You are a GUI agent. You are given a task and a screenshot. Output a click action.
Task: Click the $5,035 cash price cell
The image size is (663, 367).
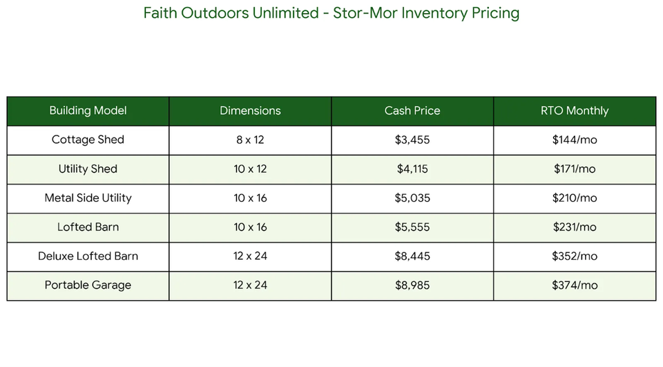(412, 198)
